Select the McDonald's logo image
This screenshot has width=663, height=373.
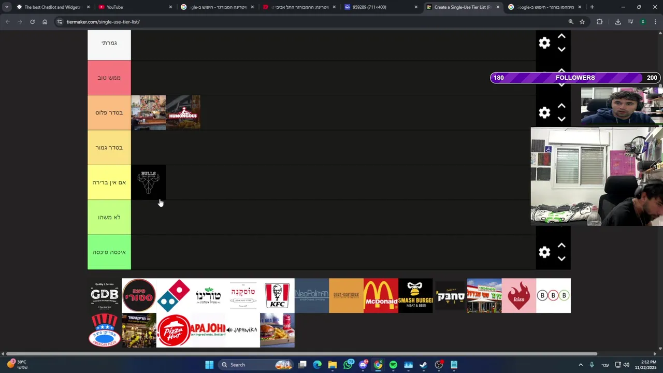381,295
